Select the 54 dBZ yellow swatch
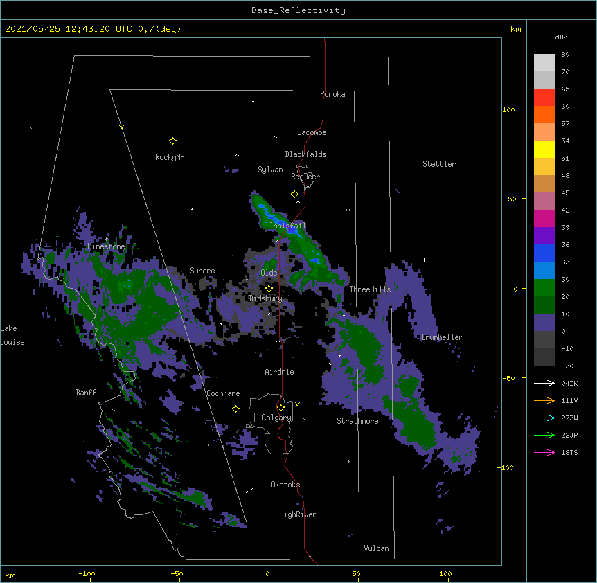This screenshot has height=583, width=597. tap(544, 149)
